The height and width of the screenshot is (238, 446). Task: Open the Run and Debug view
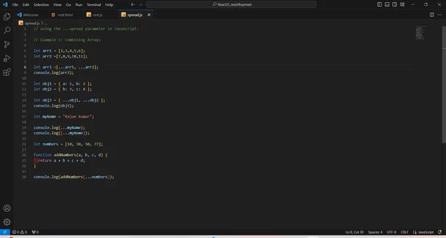point(7,58)
